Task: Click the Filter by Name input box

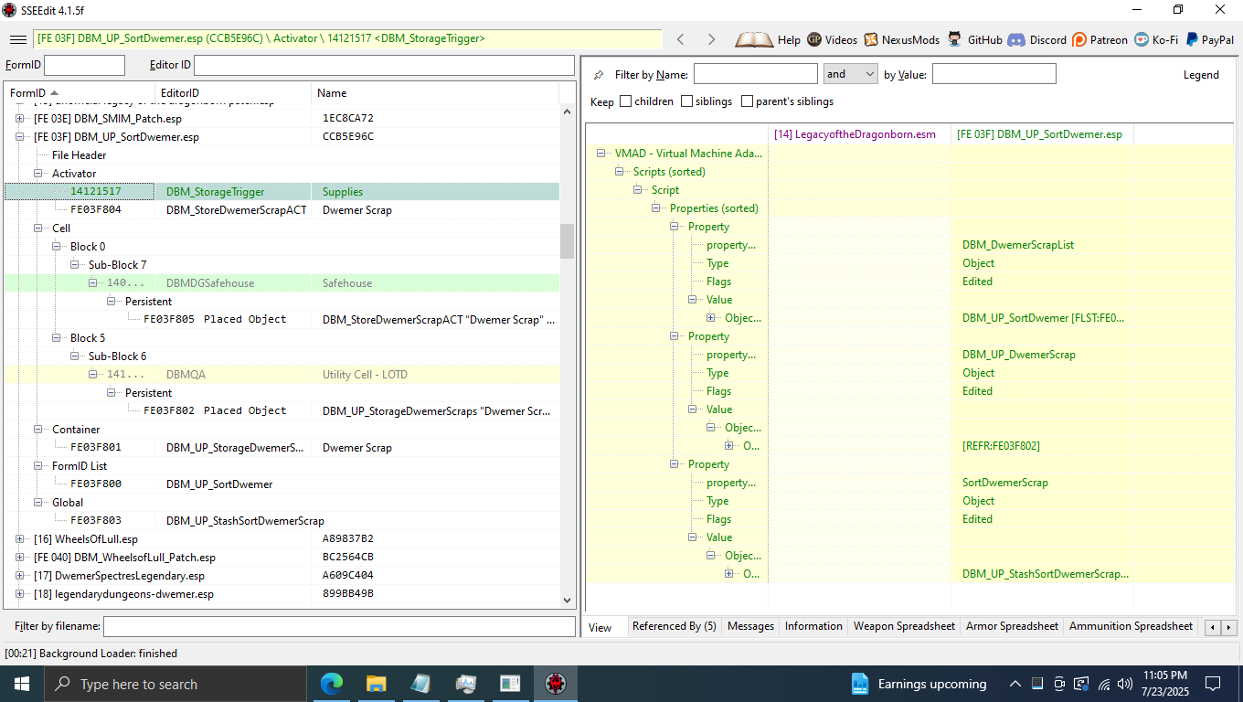Action: click(x=755, y=74)
